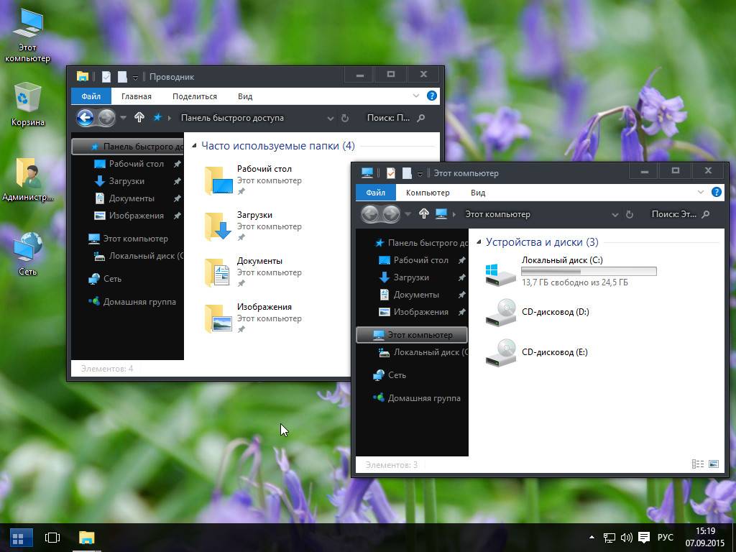
Task: Click the Up arrow in Этот компьютер window
Action: [424, 213]
